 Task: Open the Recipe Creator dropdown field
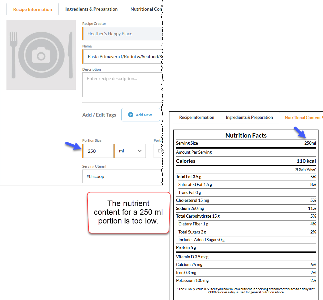(123, 34)
